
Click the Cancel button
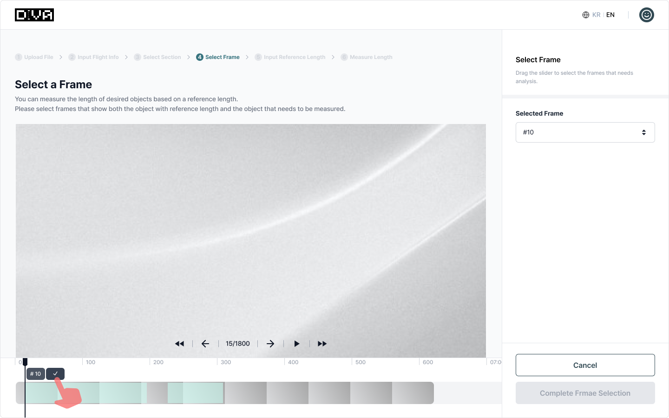click(585, 365)
